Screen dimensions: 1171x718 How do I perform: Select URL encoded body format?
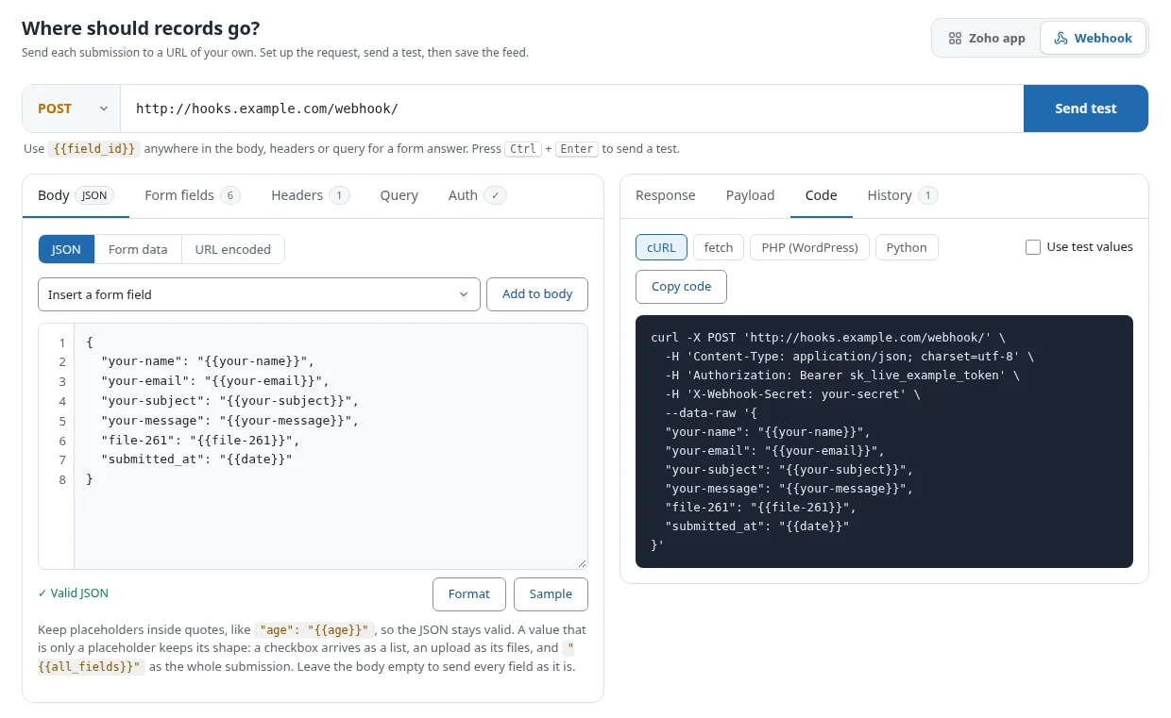pyautogui.click(x=233, y=249)
